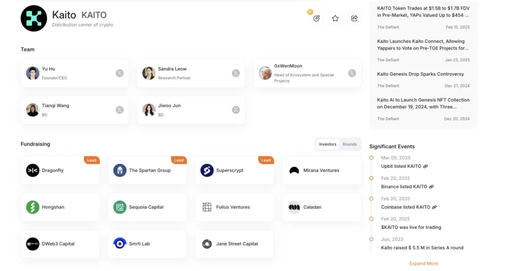Open the Superscrypt investor name
522x271 pixels.
pyautogui.click(x=230, y=170)
